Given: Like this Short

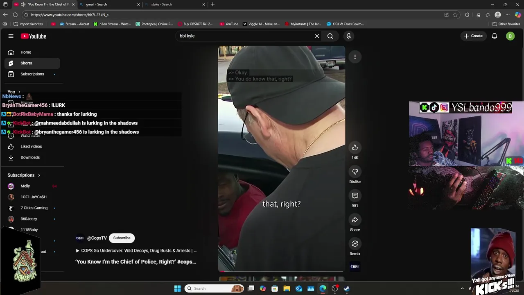Looking at the screenshot, I should pyautogui.click(x=355, y=147).
